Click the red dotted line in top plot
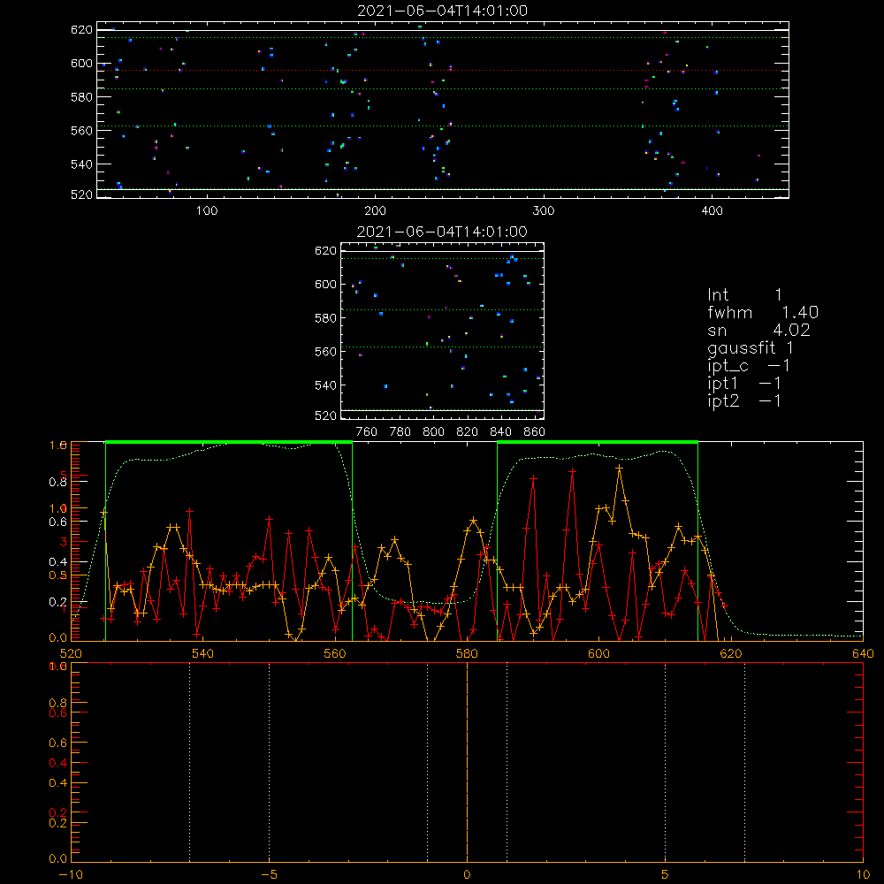 (x=443, y=71)
